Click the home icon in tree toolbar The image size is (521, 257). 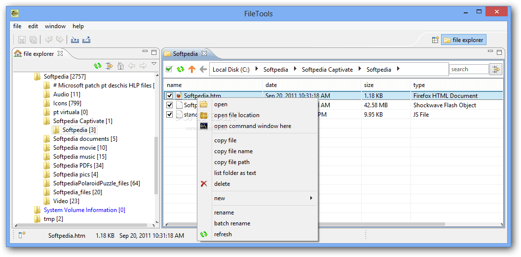click(120, 66)
